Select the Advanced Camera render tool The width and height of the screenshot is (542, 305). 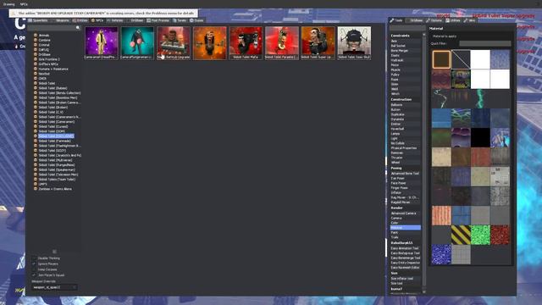[x=403, y=213]
